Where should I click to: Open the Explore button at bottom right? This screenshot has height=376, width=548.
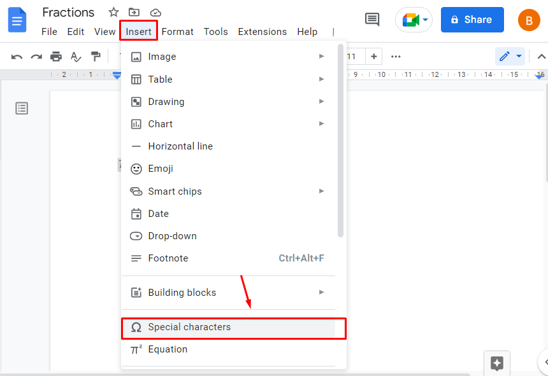(496, 363)
